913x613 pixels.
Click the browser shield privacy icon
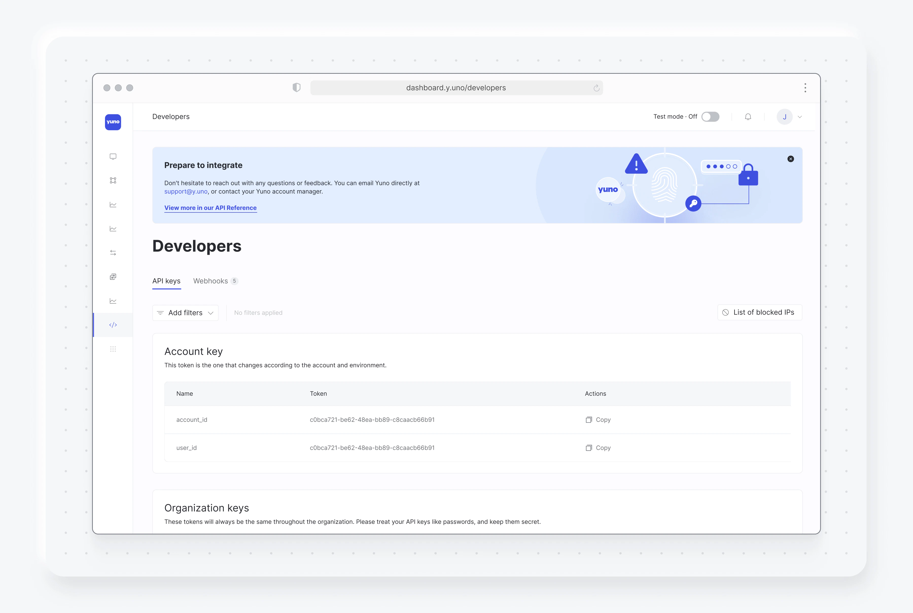[x=296, y=87]
